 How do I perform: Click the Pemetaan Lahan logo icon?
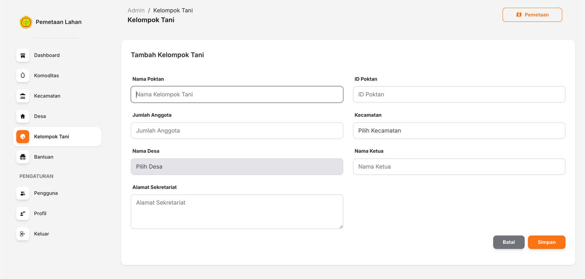click(26, 22)
